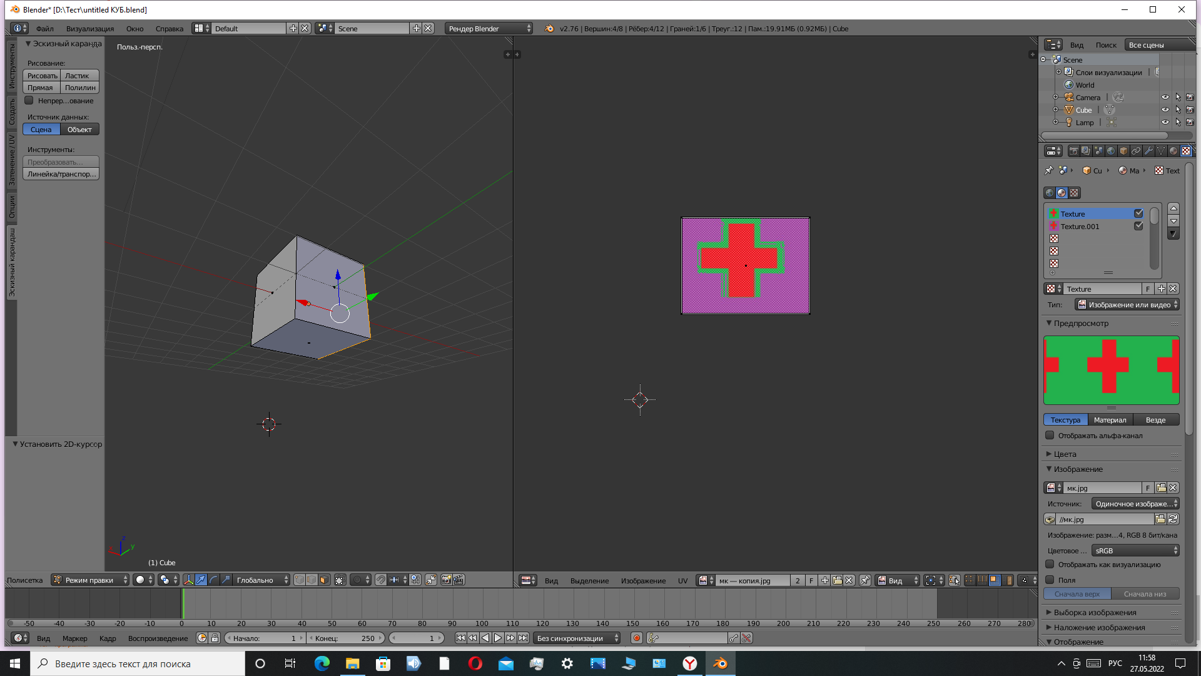1201x676 pixels.
Task: Open the 'Файл' menu
Action: 44,28
